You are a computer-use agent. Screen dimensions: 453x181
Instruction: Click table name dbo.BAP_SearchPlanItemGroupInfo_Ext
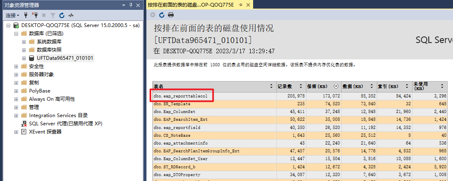[x=197, y=151]
